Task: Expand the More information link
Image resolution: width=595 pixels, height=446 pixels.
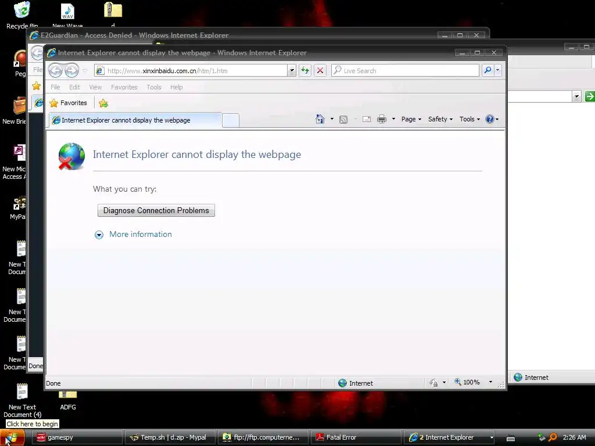Action: click(x=141, y=235)
